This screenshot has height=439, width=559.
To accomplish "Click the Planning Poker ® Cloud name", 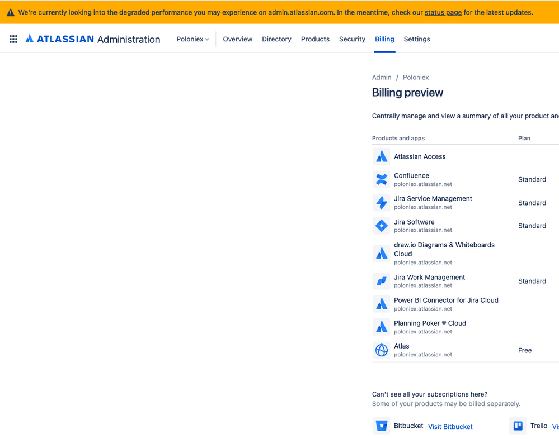I will click(430, 323).
